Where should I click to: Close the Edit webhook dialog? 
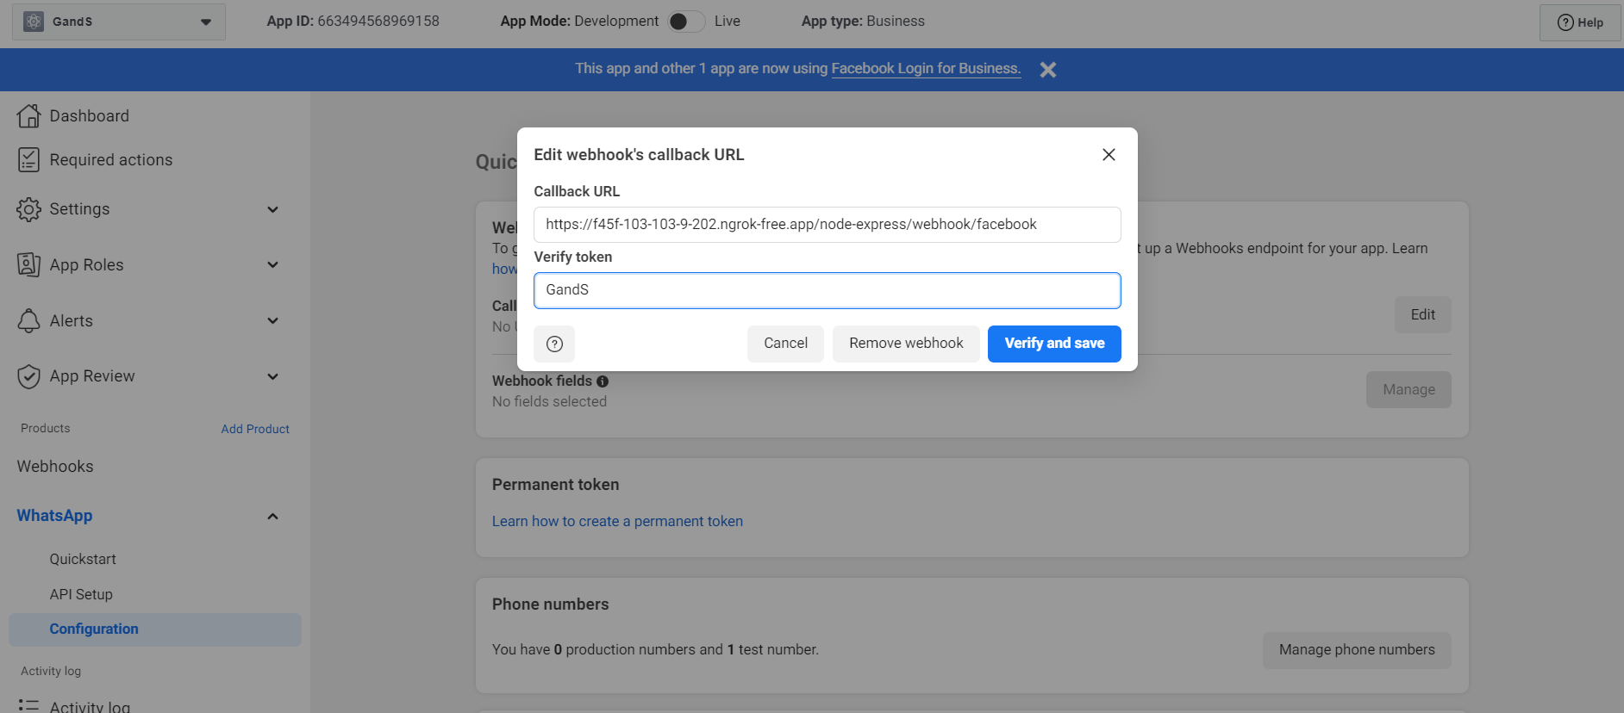pyautogui.click(x=1109, y=154)
